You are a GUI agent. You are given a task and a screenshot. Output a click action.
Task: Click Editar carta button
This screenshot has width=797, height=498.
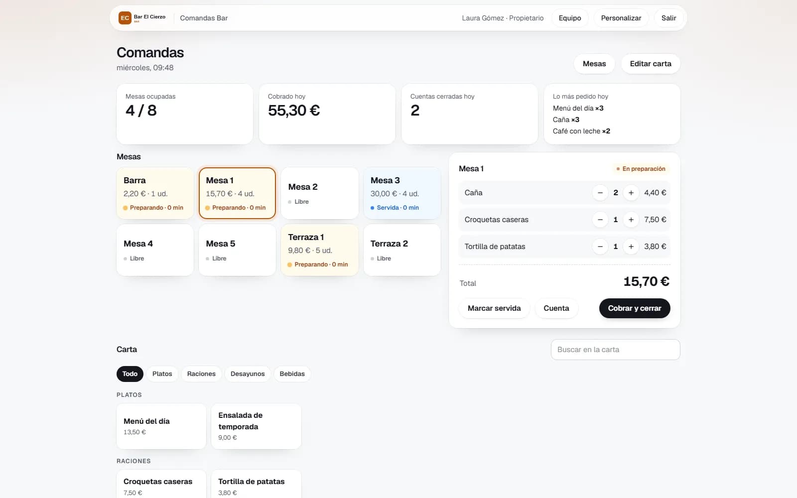pos(651,64)
